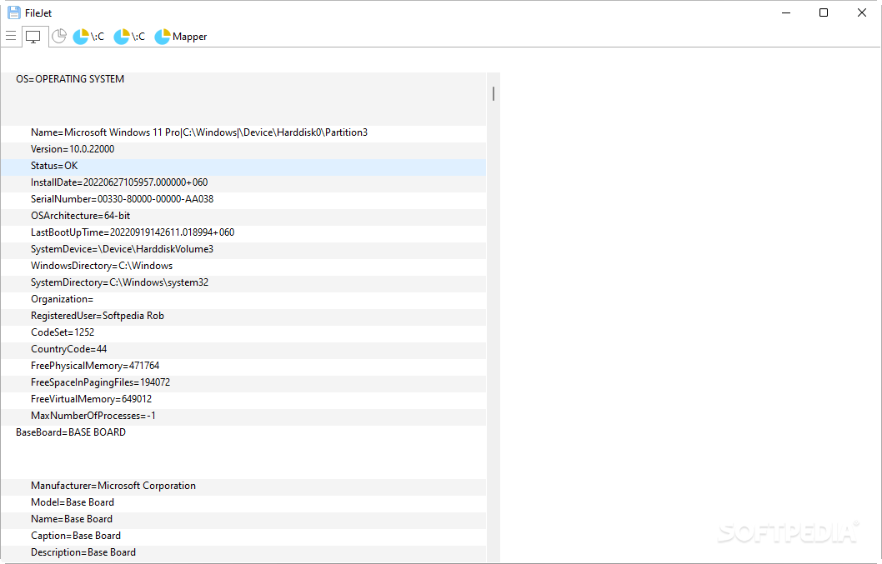This screenshot has height=564, width=882.
Task: Open the Mapper tab
Action: tap(181, 37)
